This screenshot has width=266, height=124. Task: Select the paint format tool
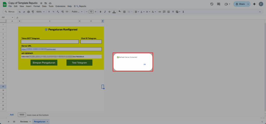[x=33, y=12]
